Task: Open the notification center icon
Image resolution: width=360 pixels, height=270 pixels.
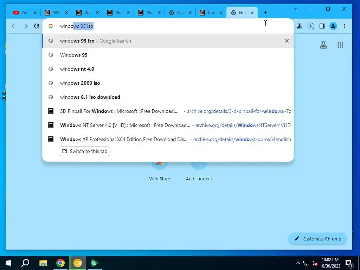Action: [349, 263]
